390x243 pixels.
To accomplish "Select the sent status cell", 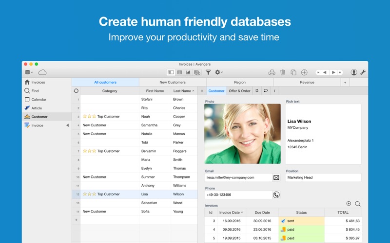I will coord(301,221).
